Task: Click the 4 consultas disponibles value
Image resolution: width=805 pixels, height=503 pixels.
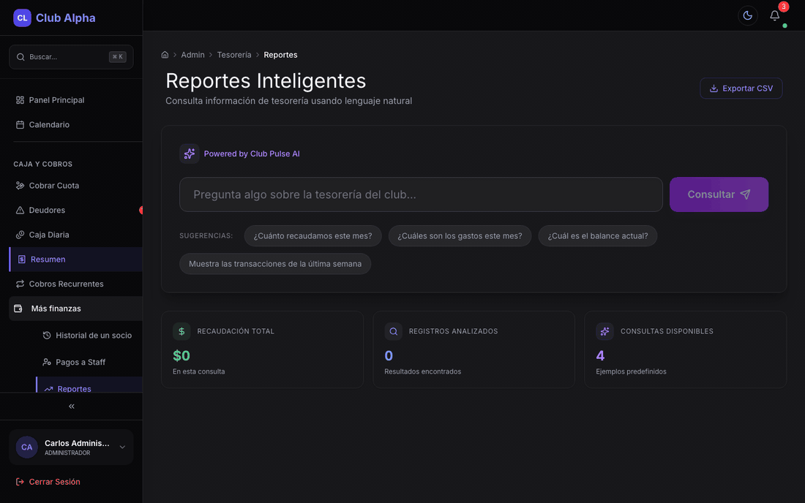Action: pos(600,355)
